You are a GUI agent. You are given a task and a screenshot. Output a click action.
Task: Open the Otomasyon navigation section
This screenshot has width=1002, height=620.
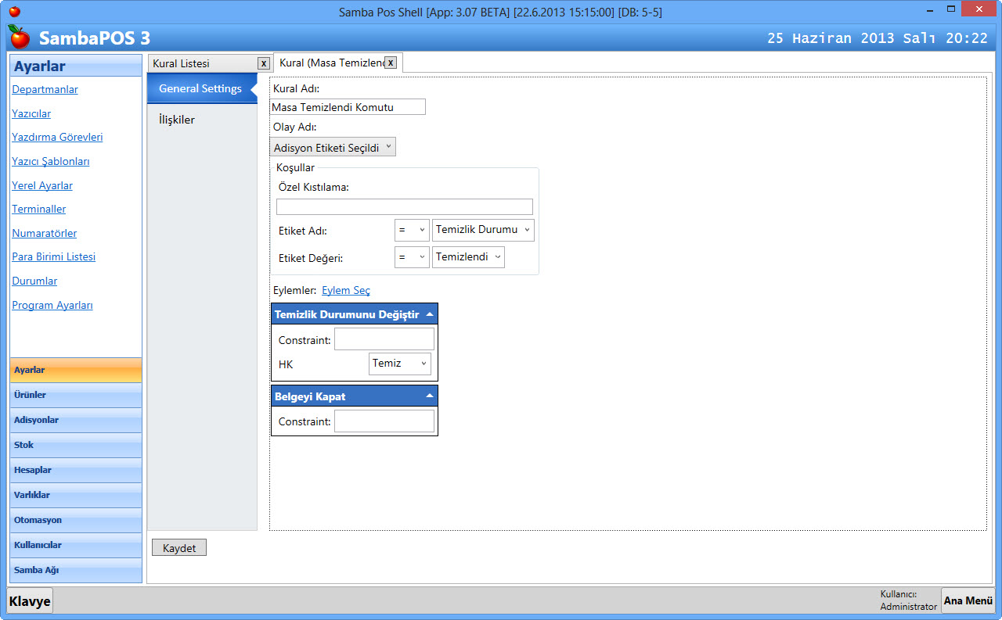click(x=76, y=520)
